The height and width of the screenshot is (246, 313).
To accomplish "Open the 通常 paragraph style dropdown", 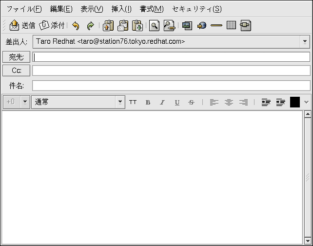I will click(120, 102).
